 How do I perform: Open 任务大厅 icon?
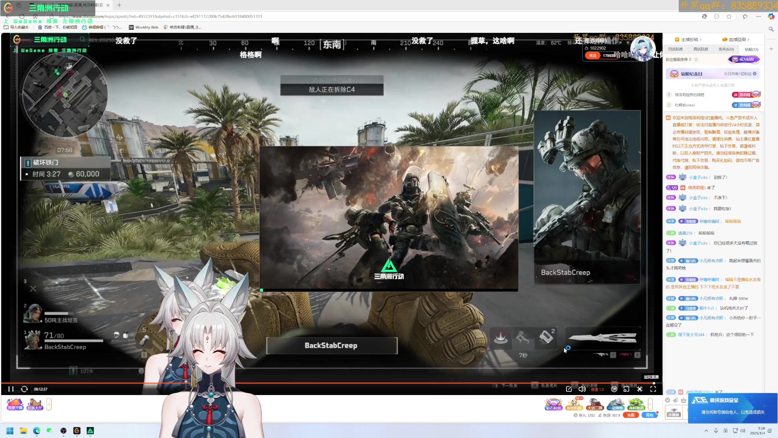coord(35,404)
